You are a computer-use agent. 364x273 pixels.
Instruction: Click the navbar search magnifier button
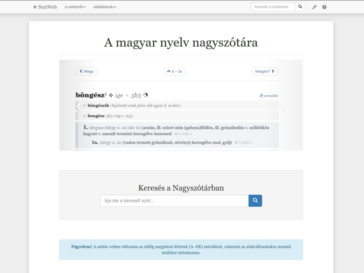[300, 7]
